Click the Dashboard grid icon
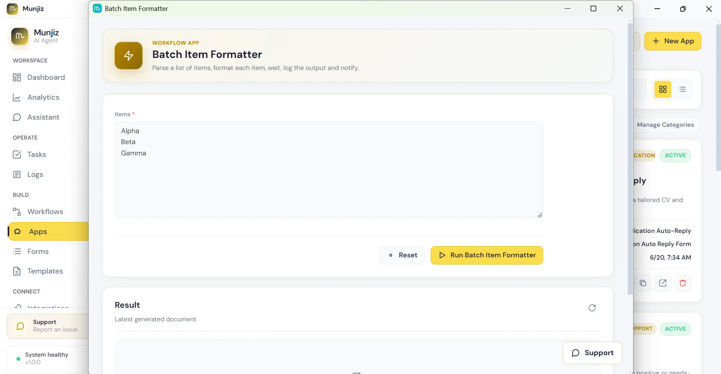Viewport: 721px width, 374px height. click(17, 78)
